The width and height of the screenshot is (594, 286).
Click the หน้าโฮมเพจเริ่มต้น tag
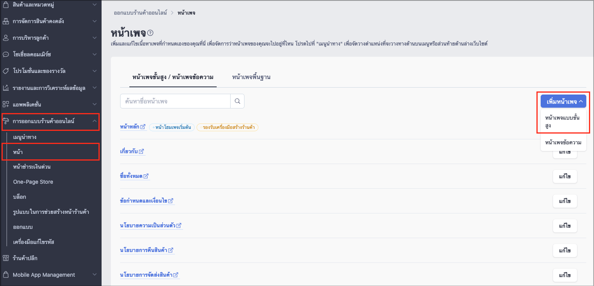point(172,127)
